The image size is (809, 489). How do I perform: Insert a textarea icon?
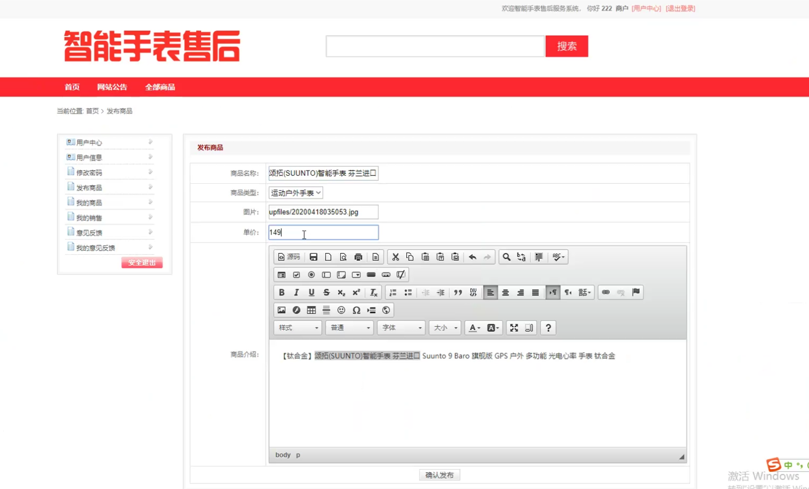click(341, 275)
